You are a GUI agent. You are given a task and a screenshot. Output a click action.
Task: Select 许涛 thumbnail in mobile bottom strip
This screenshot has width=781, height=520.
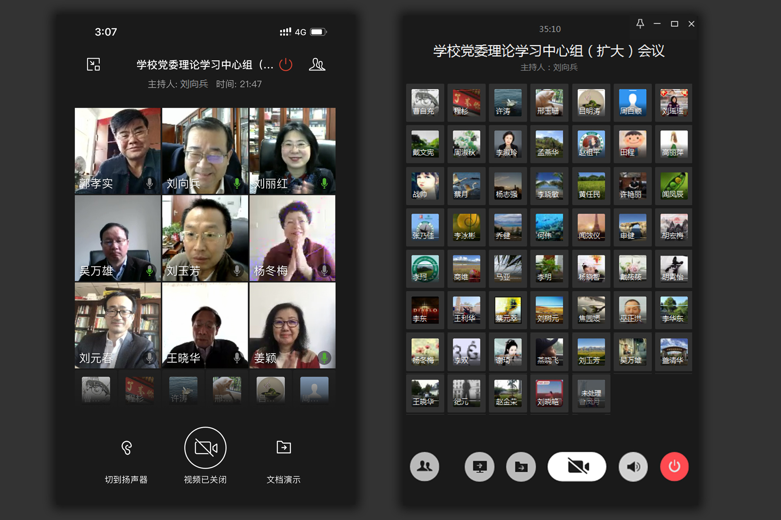183,390
